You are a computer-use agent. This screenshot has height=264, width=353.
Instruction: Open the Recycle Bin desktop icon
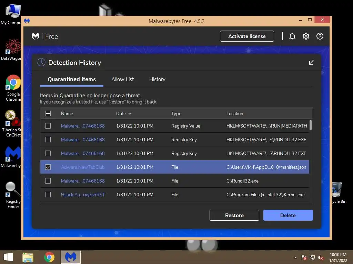coord(339,192)
